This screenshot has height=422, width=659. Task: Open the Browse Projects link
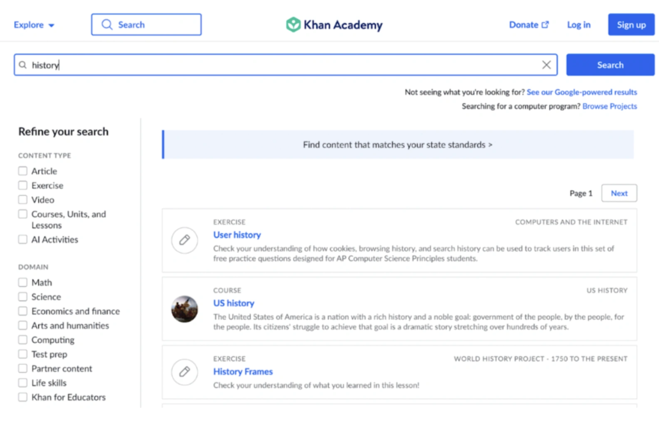(609, 106)
